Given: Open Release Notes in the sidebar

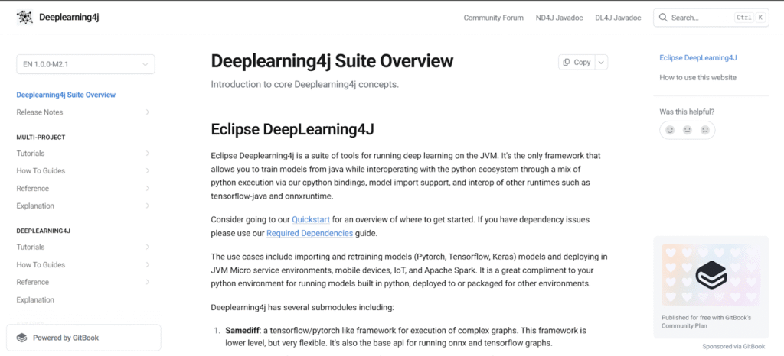Looking at the screenshot, I should click(x=40, y=112).
